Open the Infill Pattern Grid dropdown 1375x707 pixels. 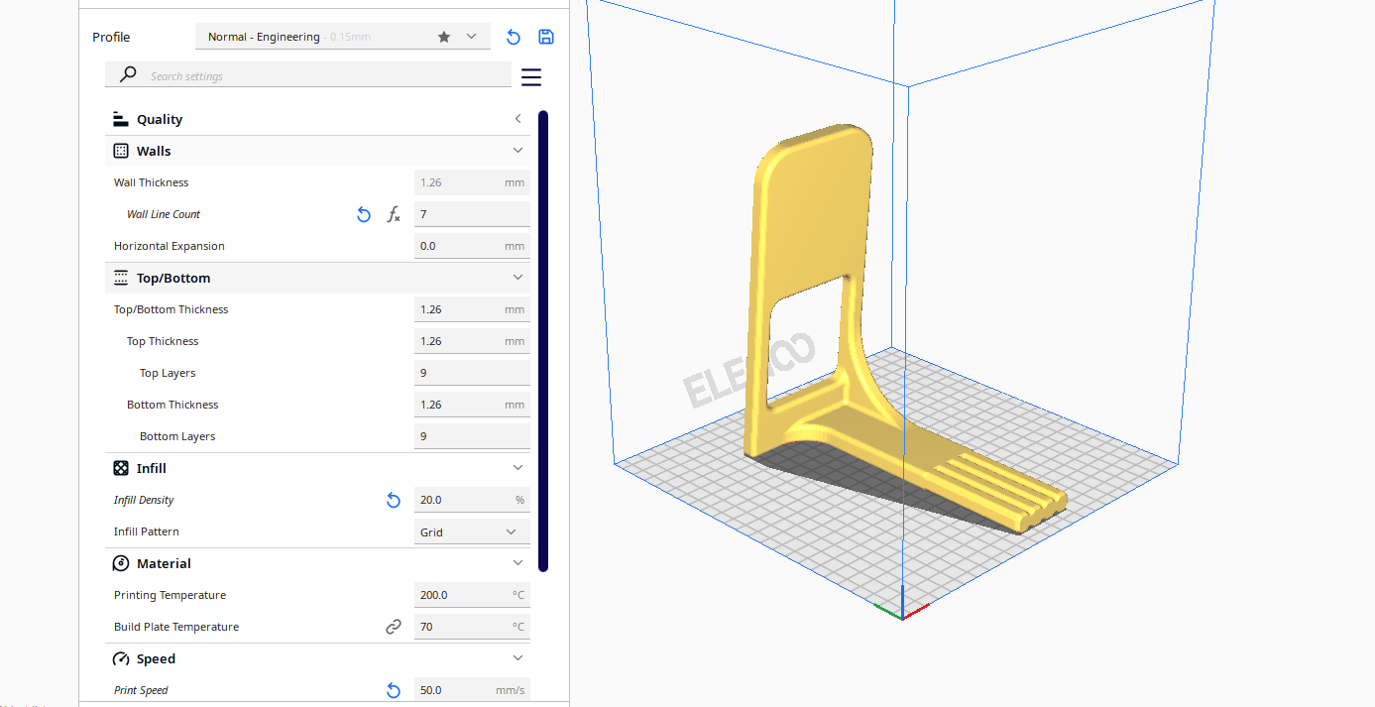472,531
